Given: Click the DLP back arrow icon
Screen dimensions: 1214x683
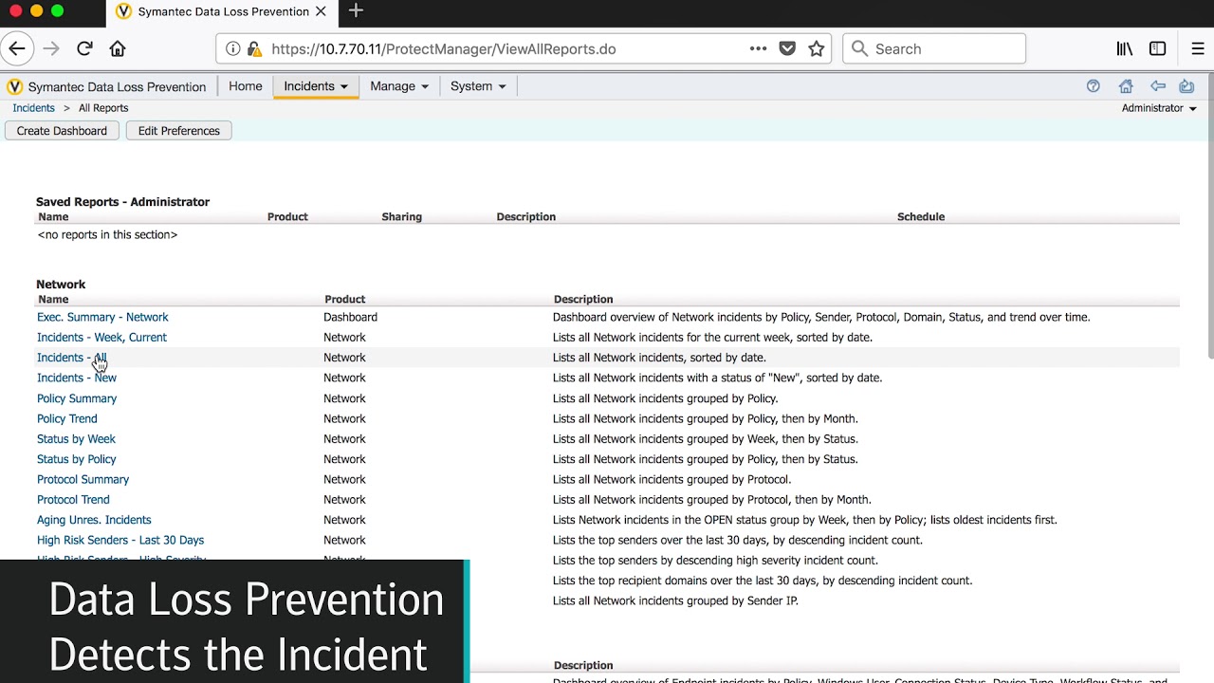Looking at the screenshot, I should 1158,86.
